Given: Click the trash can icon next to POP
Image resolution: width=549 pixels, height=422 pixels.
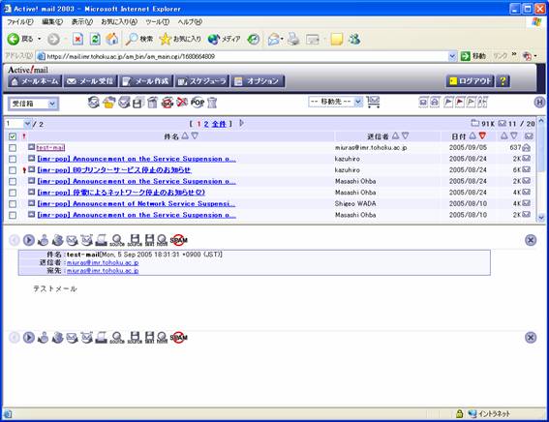Looking at the screenshot, I should coord(212,103).
